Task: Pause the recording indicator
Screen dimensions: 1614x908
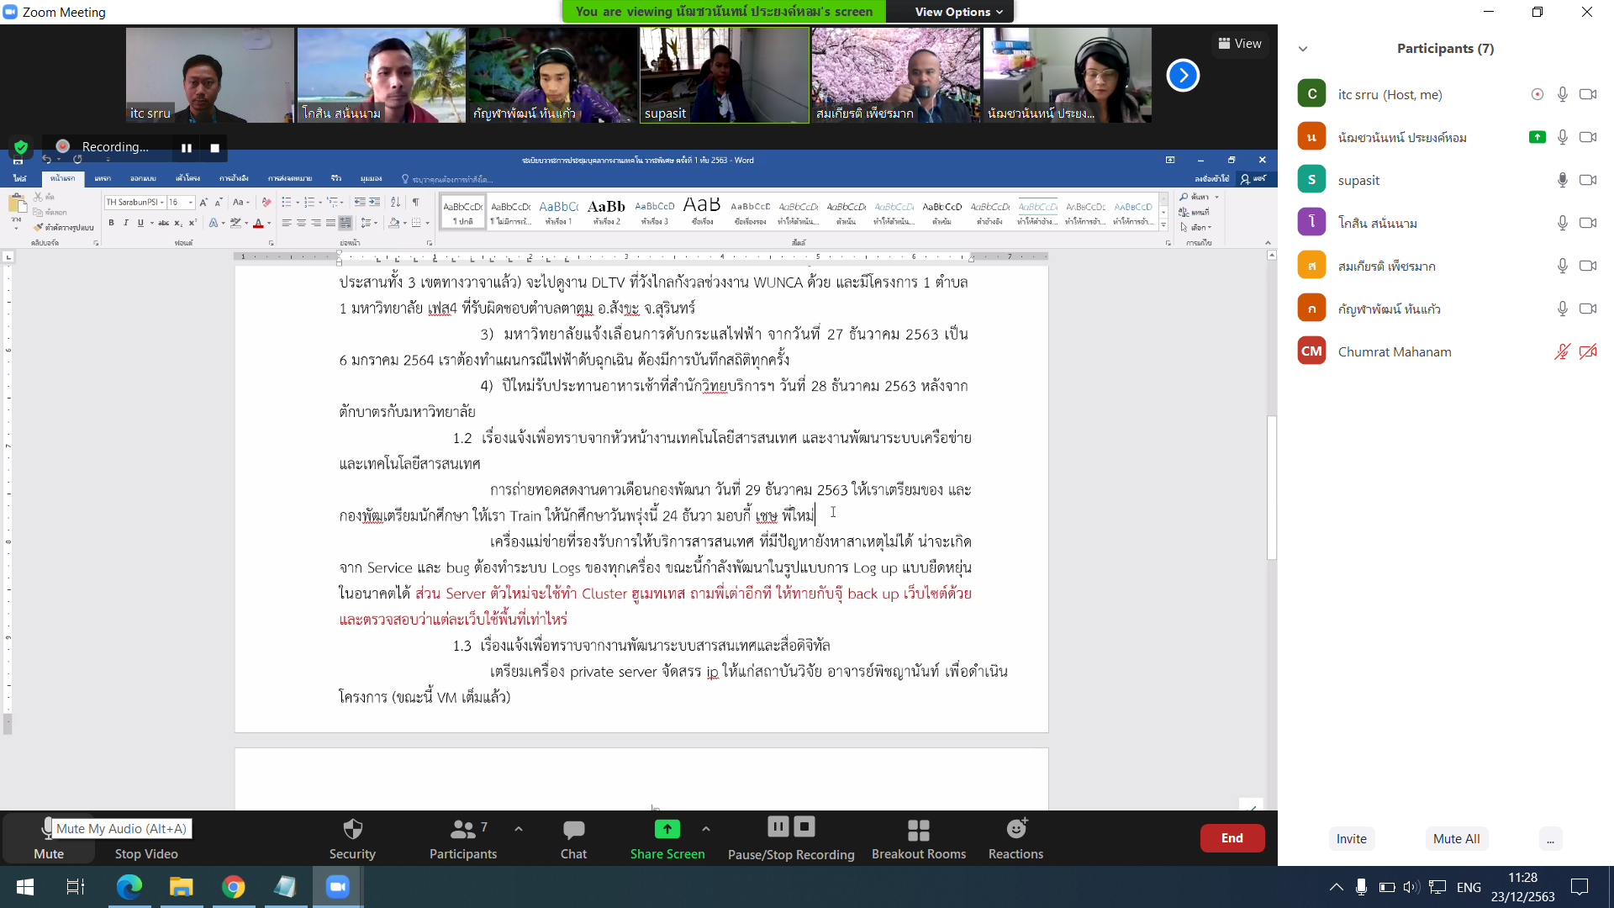Action: (x=187, y=148)
